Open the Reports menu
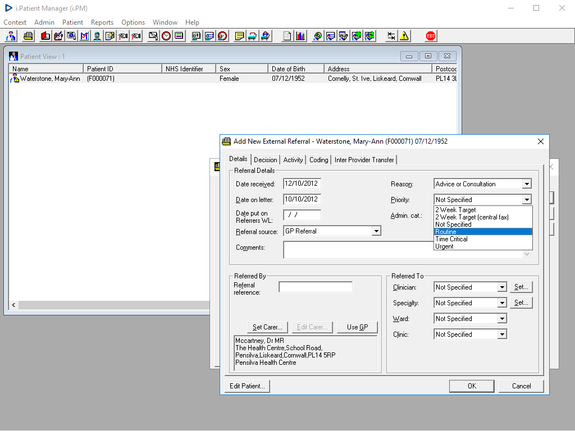The width and height of the screenshot is (575, 431). [x=102, y=22]
